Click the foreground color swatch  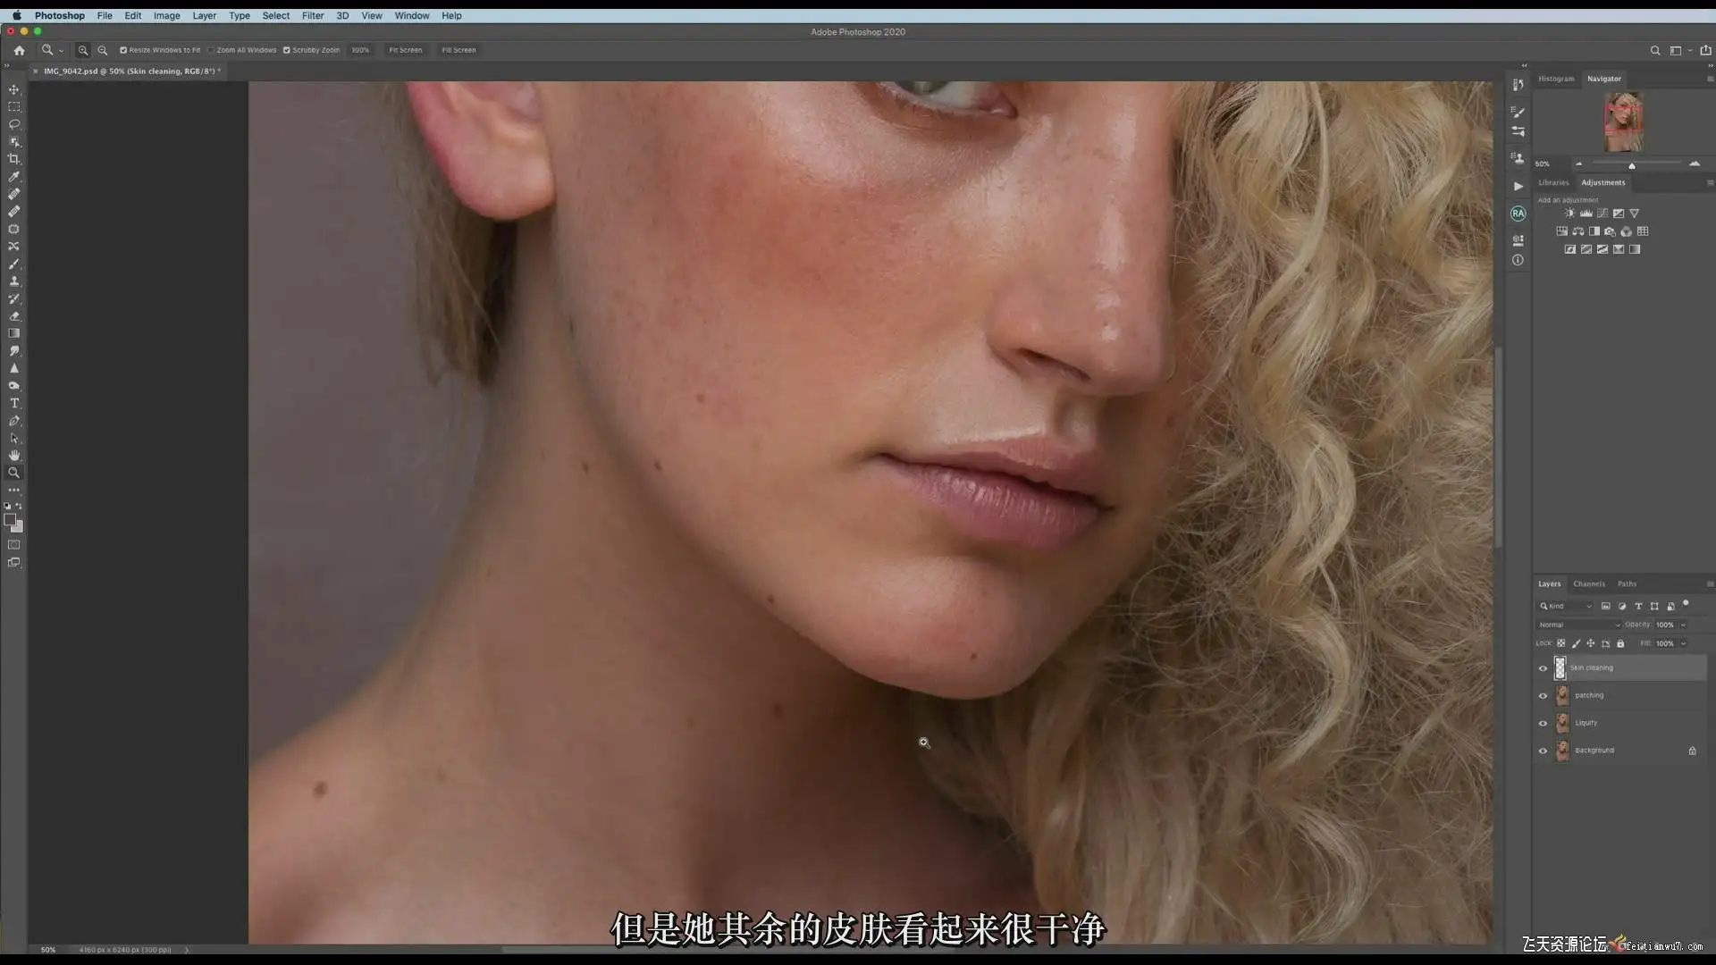pos(10,519)
